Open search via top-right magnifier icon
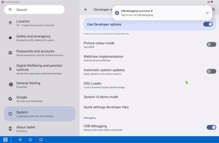219x143 pixels. [x=214, y=9]
